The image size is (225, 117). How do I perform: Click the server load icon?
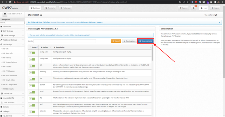5,14
